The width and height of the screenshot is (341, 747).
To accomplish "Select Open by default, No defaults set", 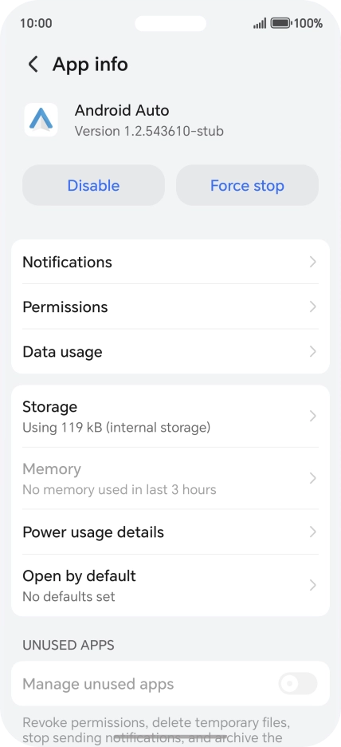I will 170,585.
